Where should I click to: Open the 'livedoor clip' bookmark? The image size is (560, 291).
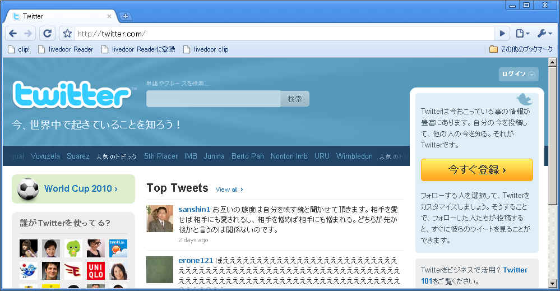[x=206, y=49]
